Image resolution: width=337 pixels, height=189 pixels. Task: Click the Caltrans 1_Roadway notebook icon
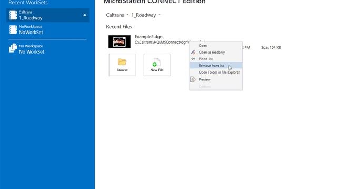pyautogui.click(x=13, y=15)
